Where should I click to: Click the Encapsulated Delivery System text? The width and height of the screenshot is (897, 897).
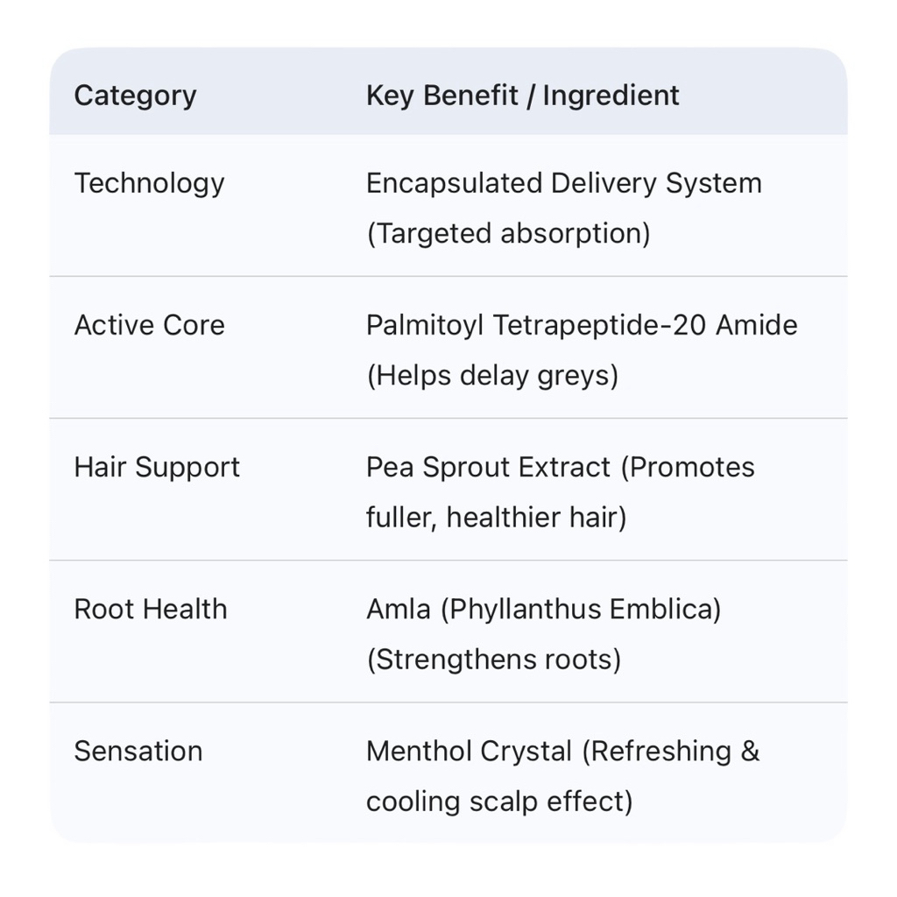pos(563,183)
